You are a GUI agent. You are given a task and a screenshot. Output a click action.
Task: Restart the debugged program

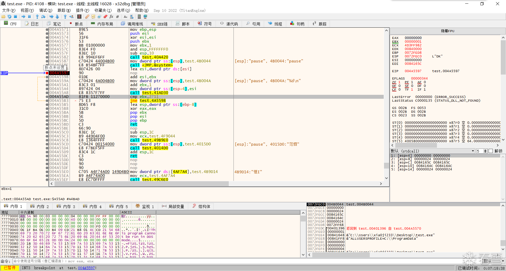[9, 17]
